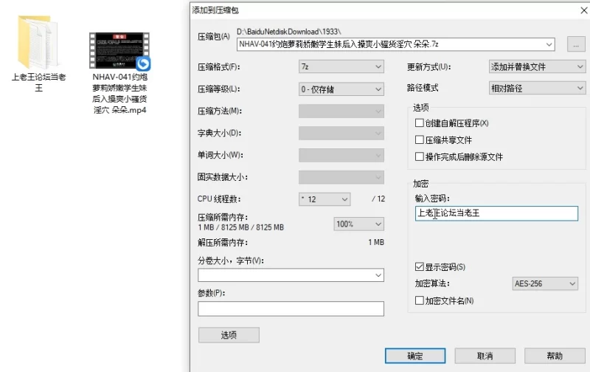Click into the 输入密码 password field

496,213
